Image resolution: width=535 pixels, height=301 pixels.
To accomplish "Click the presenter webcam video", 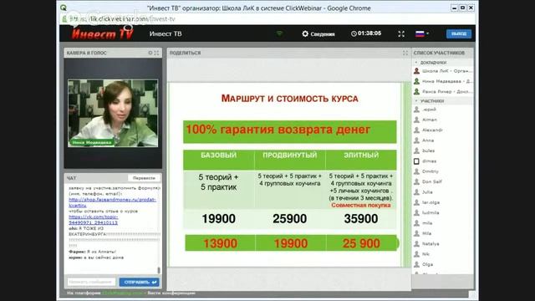I will [x=113, y=114].
